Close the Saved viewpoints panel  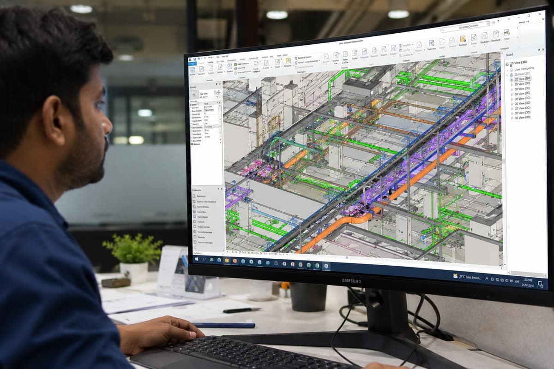(x=543, y=49)
